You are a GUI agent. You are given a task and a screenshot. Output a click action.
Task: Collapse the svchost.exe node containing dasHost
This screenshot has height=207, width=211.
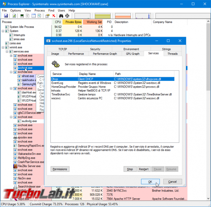11,88
